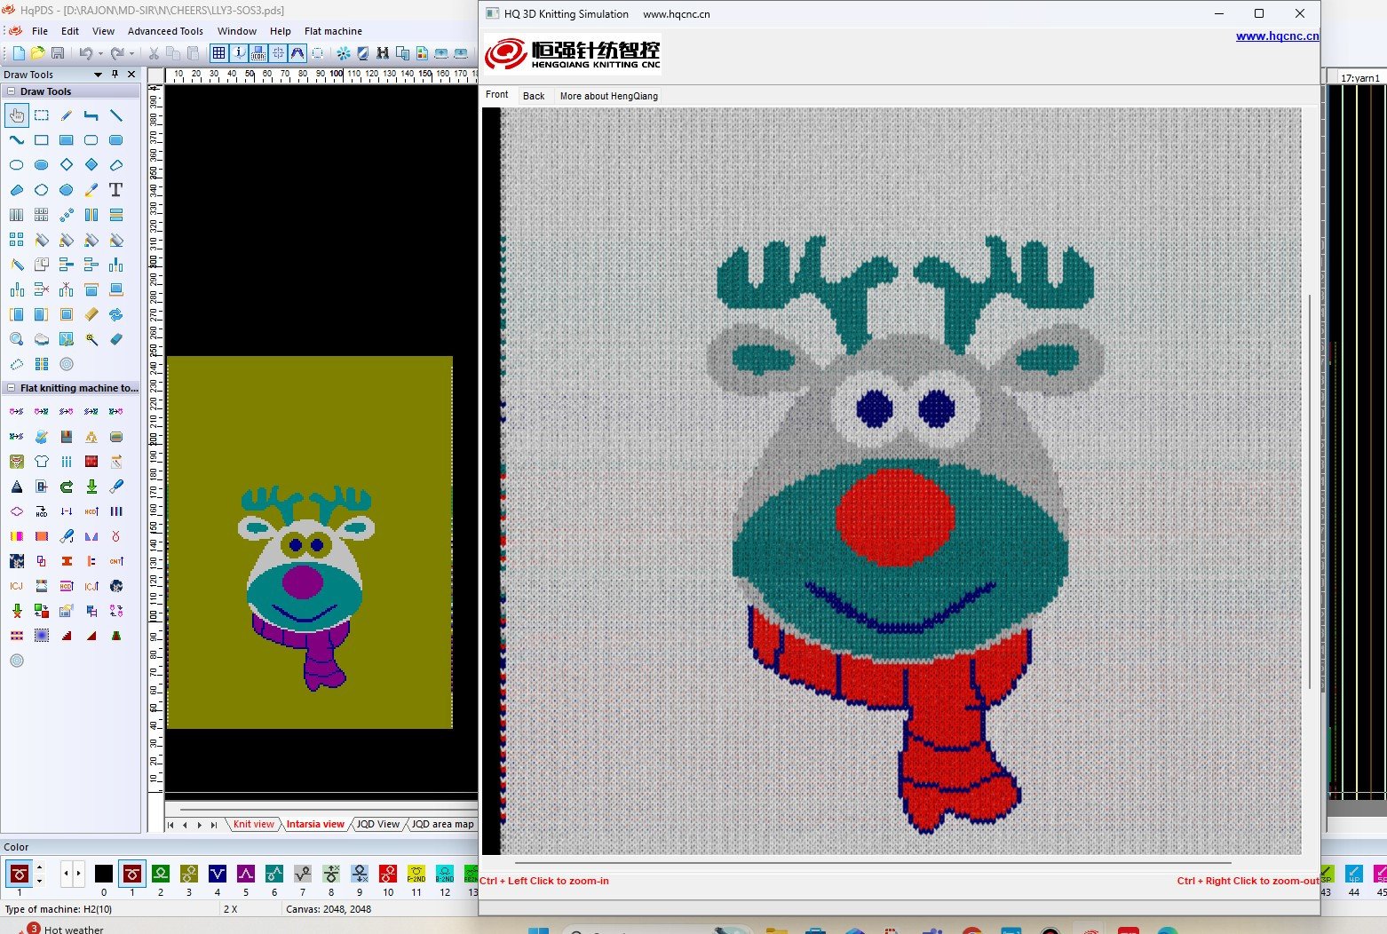The height and width of the screenshot is (934, 1387).
Task: Collapse the Draw Tools section
Action: click(x=11, y=91)
